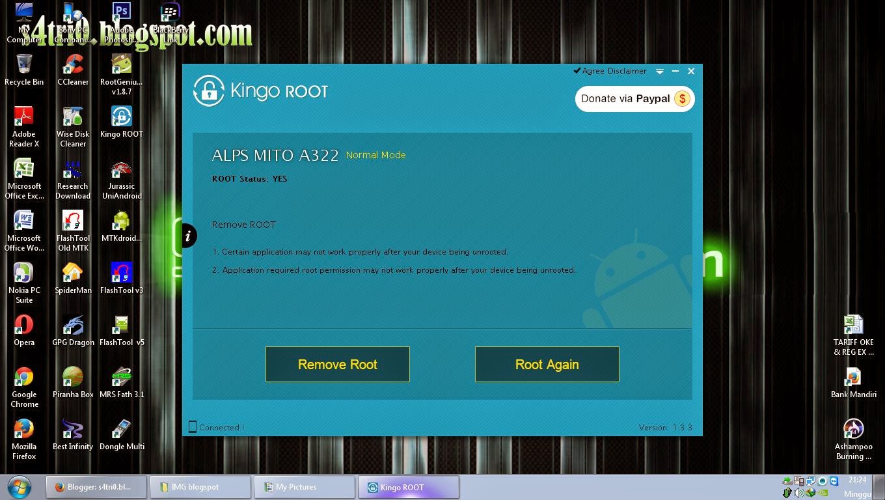The width and height of the screenshot is (885, 500).
Task: Select the MRS Fath 3.1 shortcut
Action: (x=121, y=382)
